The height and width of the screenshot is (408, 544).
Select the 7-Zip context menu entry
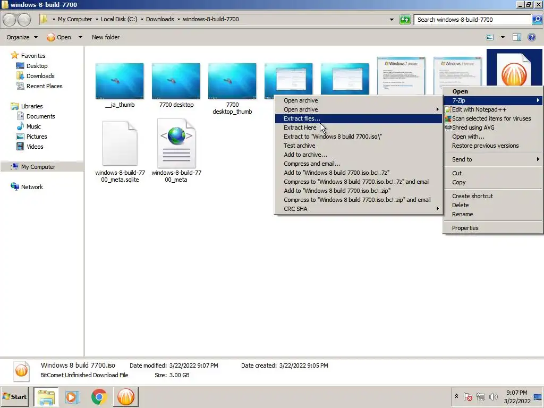(493, 100)
